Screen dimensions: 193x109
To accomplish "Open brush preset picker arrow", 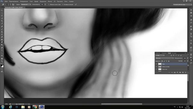I will point(10,5).
